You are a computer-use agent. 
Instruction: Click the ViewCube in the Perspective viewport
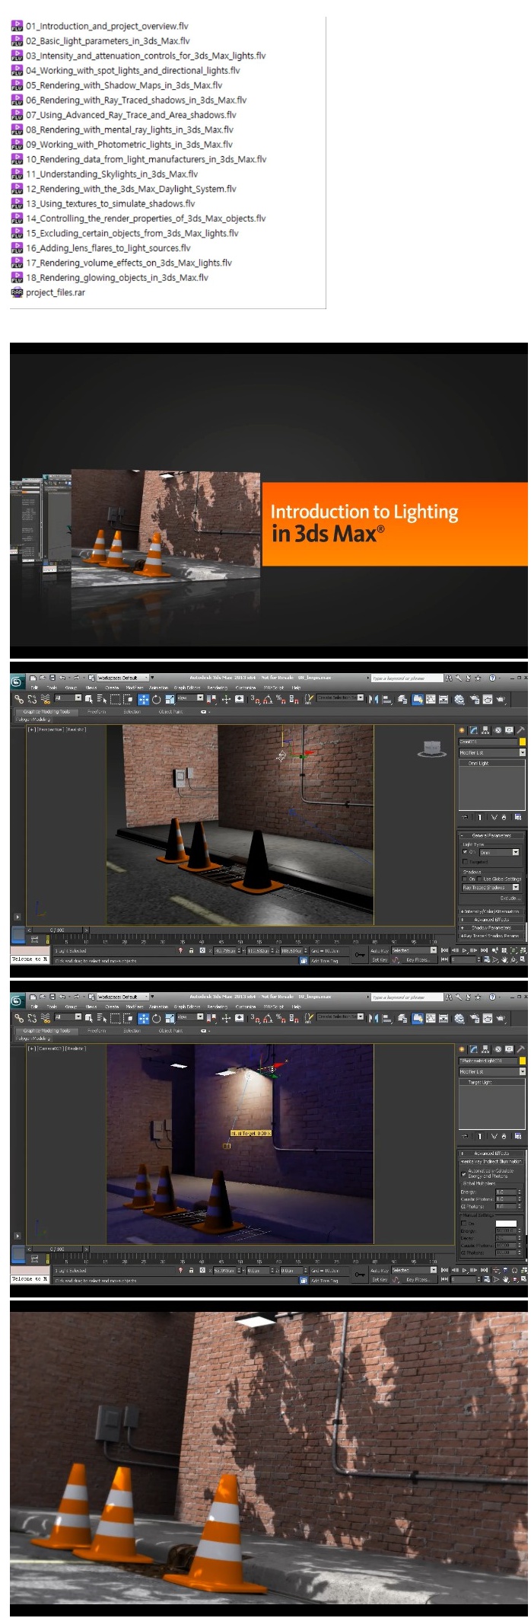432,750
